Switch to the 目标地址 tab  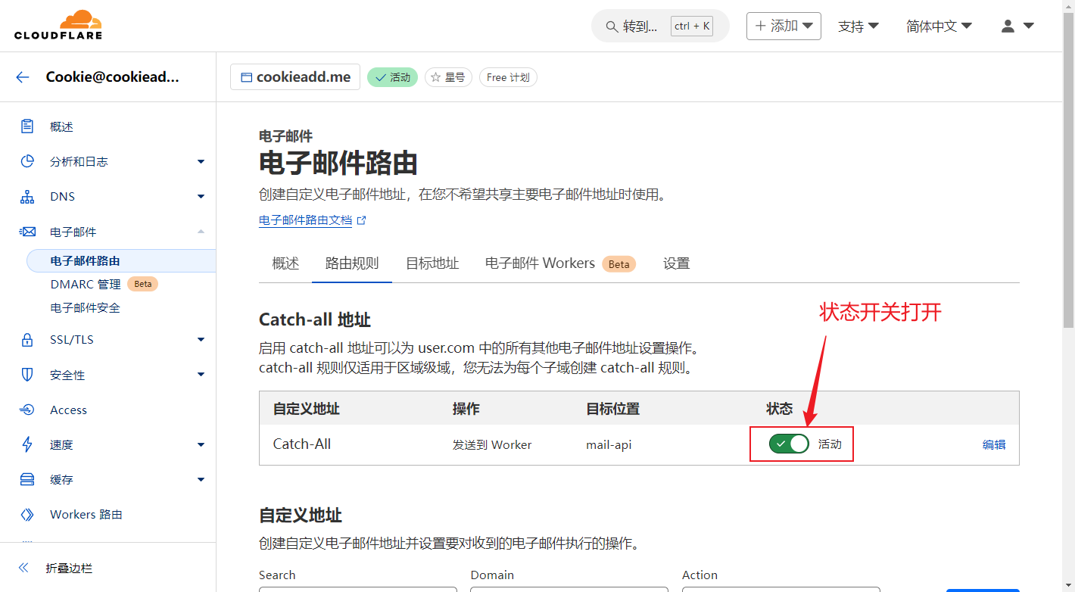click(432, 263)
